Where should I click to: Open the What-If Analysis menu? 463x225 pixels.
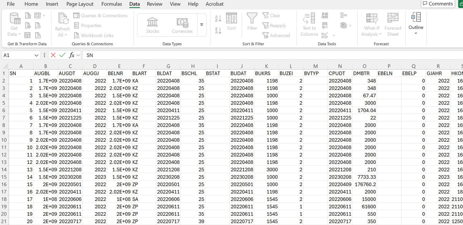pyautogui.click(x=371, y=24)
